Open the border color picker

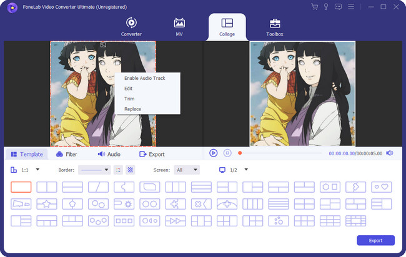pyautogui.click(x=118, y=170)
